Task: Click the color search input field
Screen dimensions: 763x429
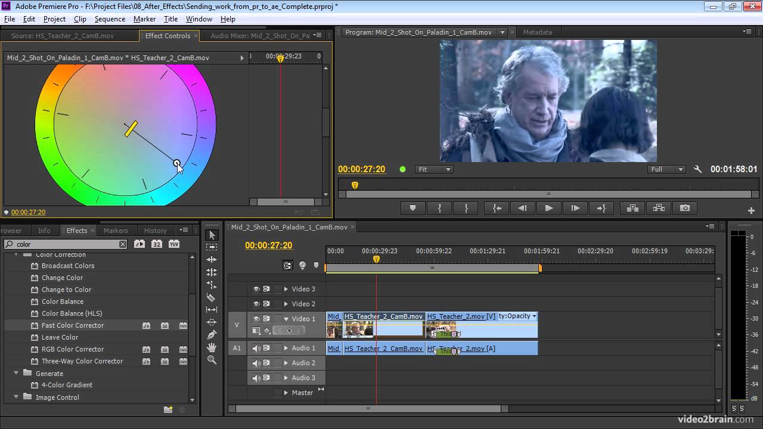Action: point(66,244)
